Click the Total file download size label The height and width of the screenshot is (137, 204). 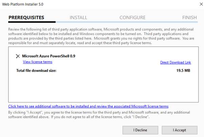point(36,71)
